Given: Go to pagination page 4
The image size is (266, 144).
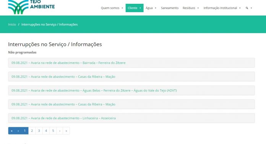Looking at the screenshot, I should click(46, 131).
